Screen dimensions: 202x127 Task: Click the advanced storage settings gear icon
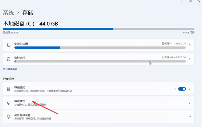[8, 117]
